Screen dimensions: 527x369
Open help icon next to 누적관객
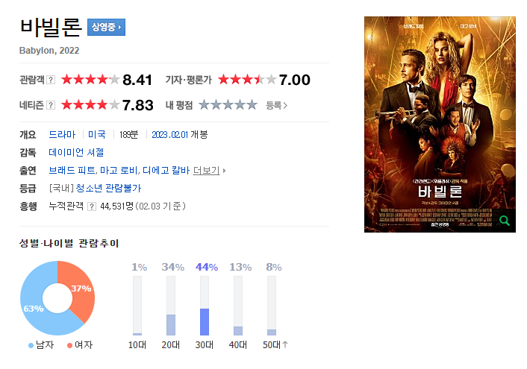click(91, 206)
